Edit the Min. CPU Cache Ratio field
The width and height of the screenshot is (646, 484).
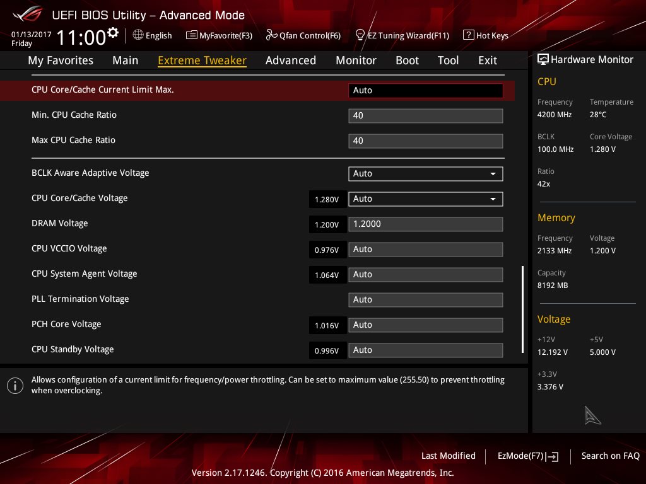click(426, 116)
